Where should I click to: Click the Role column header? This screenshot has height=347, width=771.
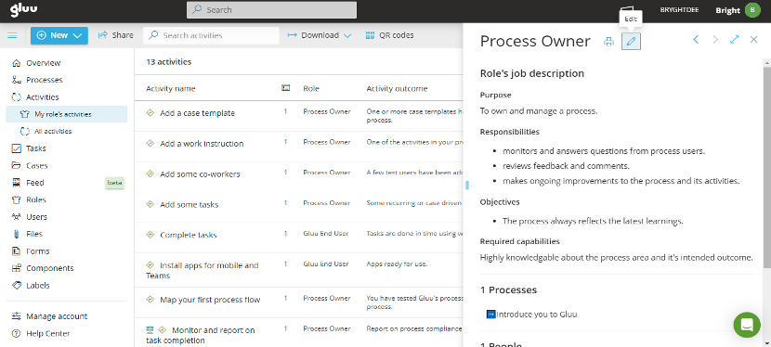311,89
